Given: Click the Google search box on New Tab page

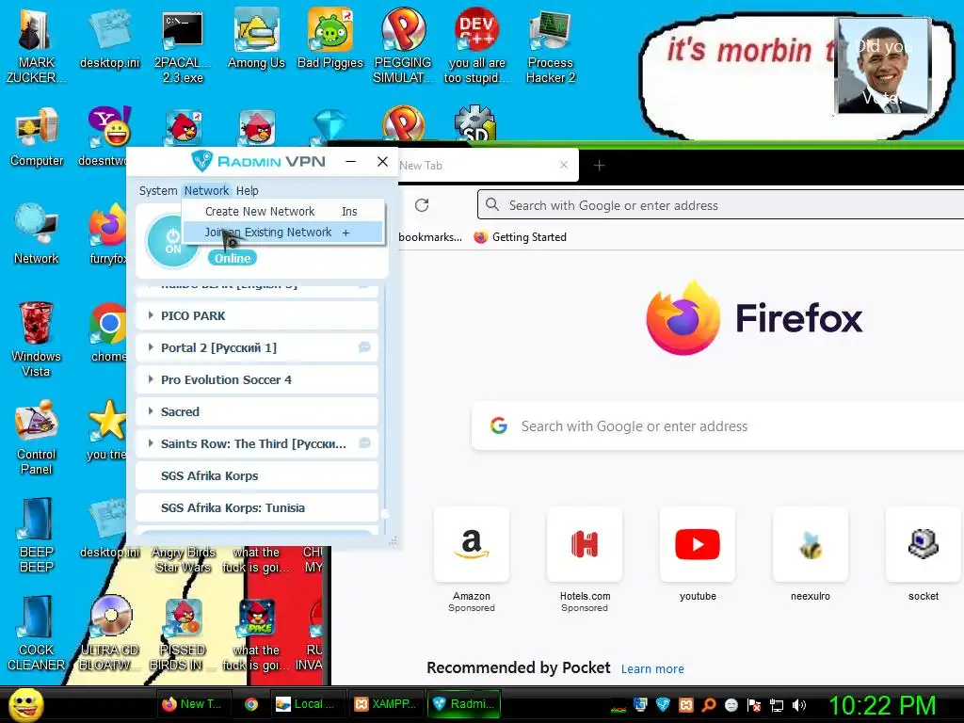Looking at the screenshot, I should [717, 426].
